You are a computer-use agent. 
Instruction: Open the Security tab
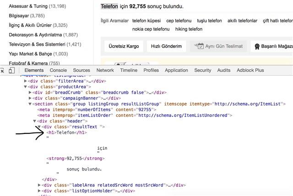pos(202,70)
